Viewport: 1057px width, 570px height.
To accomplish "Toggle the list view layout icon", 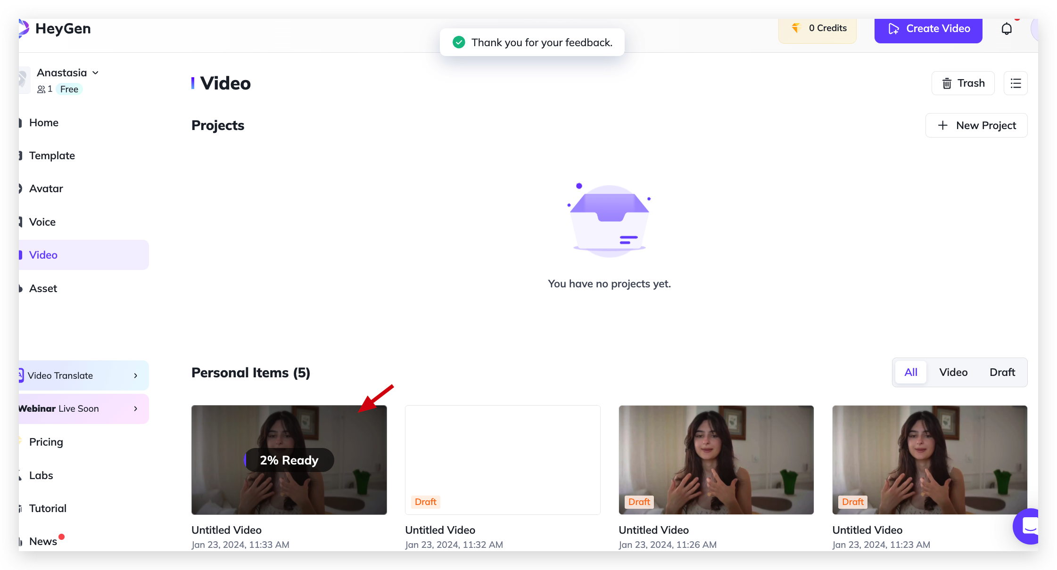I will point(1016,83).
